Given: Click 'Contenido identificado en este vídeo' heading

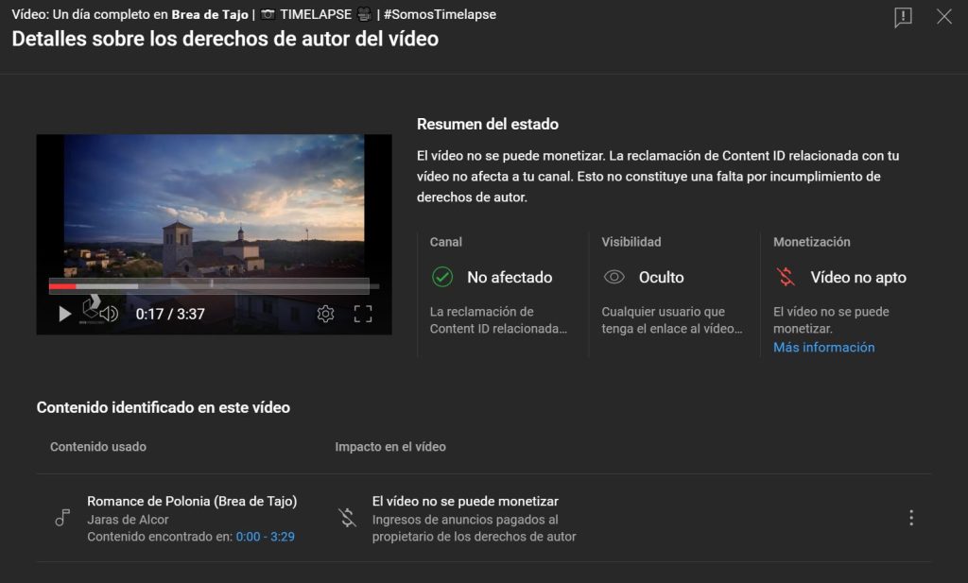Looking at the screenshot, I should click(x=163, y=407).
